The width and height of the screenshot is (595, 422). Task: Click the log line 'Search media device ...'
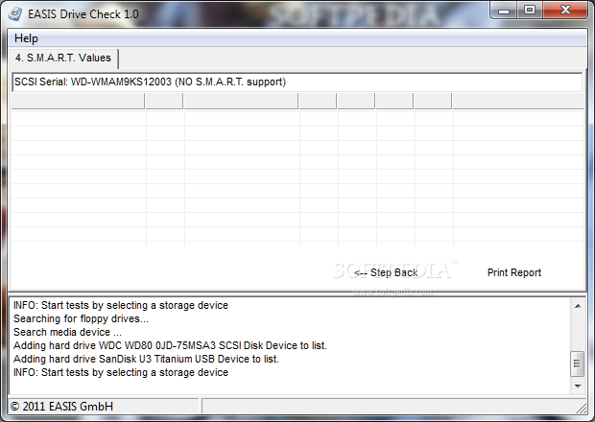click(x=67, y=332)
